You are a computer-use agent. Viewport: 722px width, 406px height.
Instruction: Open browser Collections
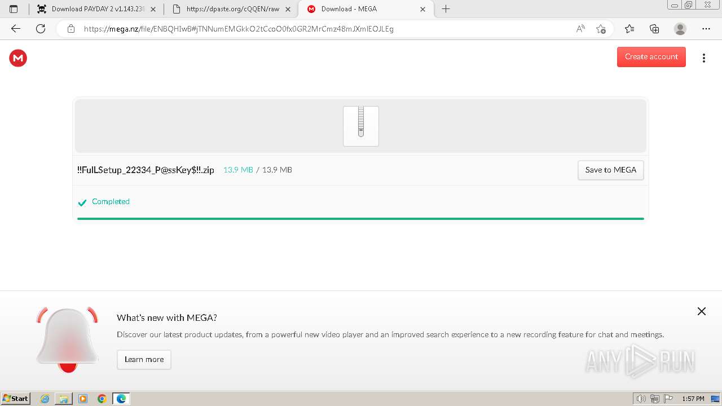[654, 29]
